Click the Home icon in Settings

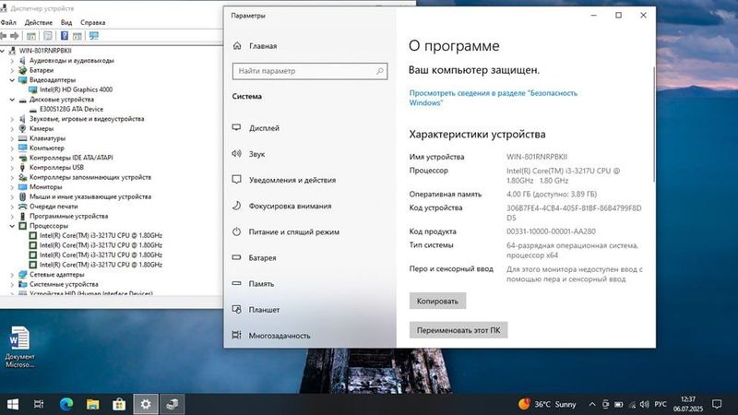pyautogui.click(x=237, y=45)
